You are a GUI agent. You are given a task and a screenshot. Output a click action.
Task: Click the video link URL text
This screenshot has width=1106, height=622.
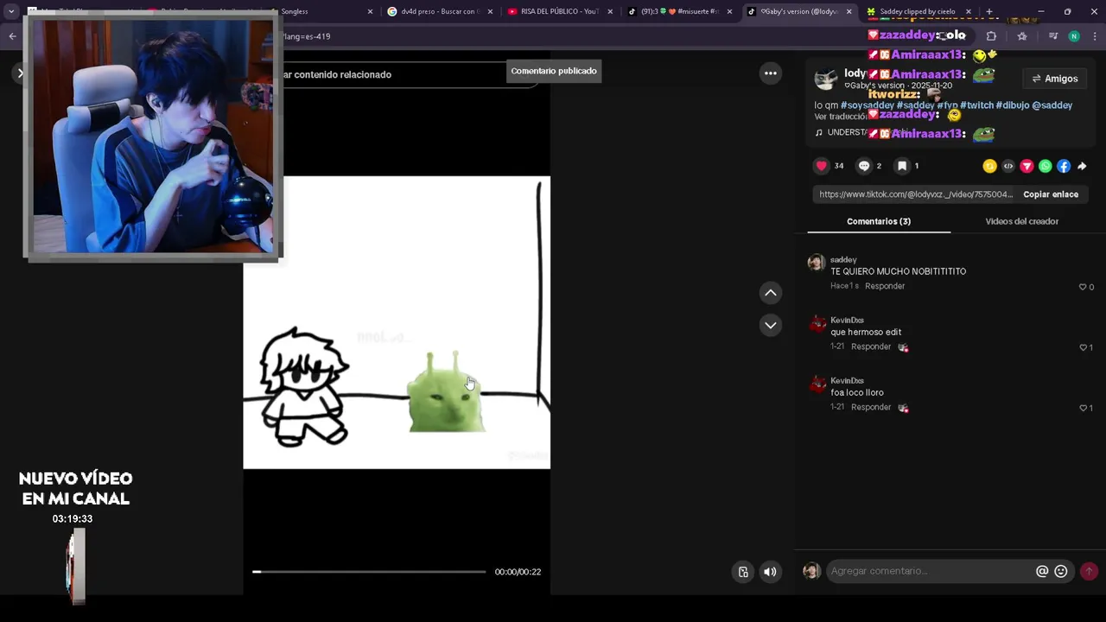(916, 194)
